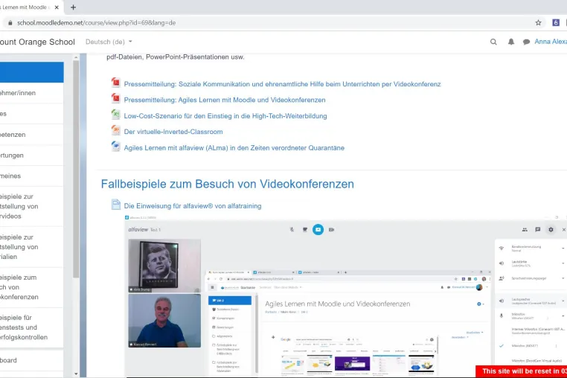Click the 'This site will be reset' red banner

pos(522,371)
